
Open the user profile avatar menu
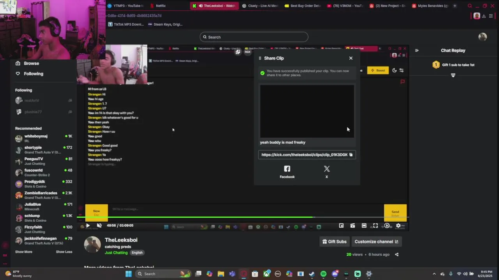tap(483, 37)
